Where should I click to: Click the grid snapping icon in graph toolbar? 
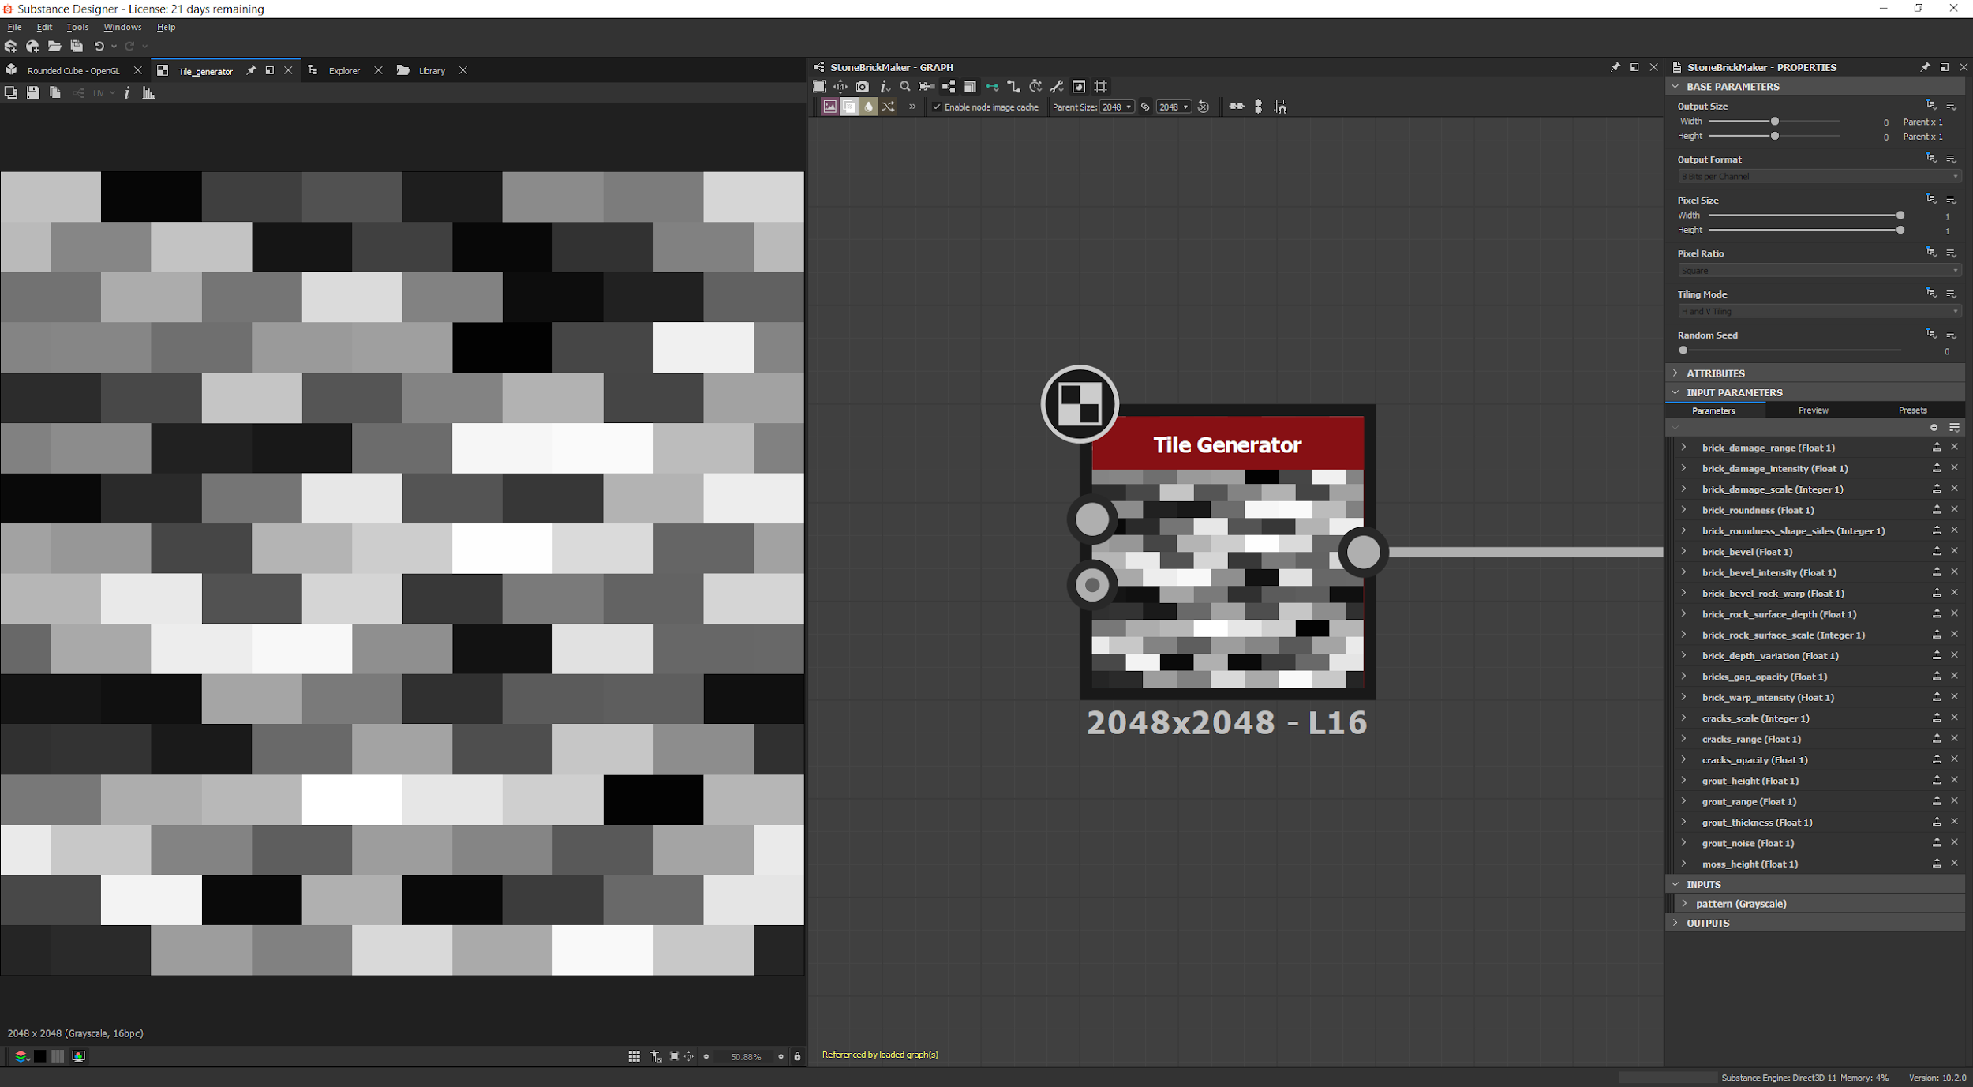coord(1101,87)
